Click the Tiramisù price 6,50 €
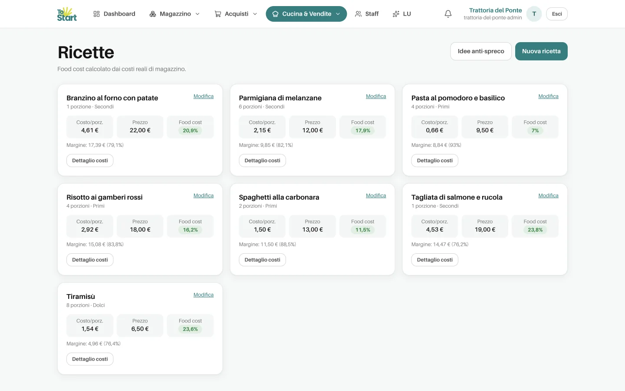This screenshot has width=625, height=391. pyautogui.click(x=140, y=329)
